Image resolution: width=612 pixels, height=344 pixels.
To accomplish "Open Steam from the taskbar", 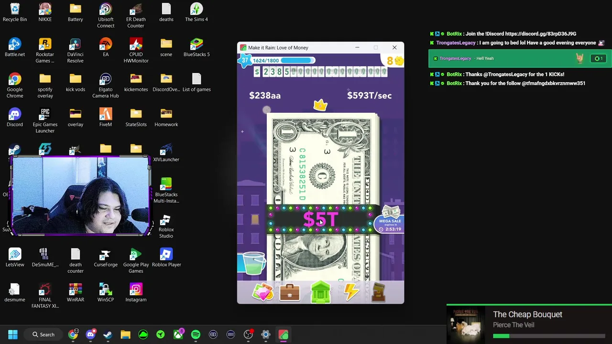I will tap(108, 334).
